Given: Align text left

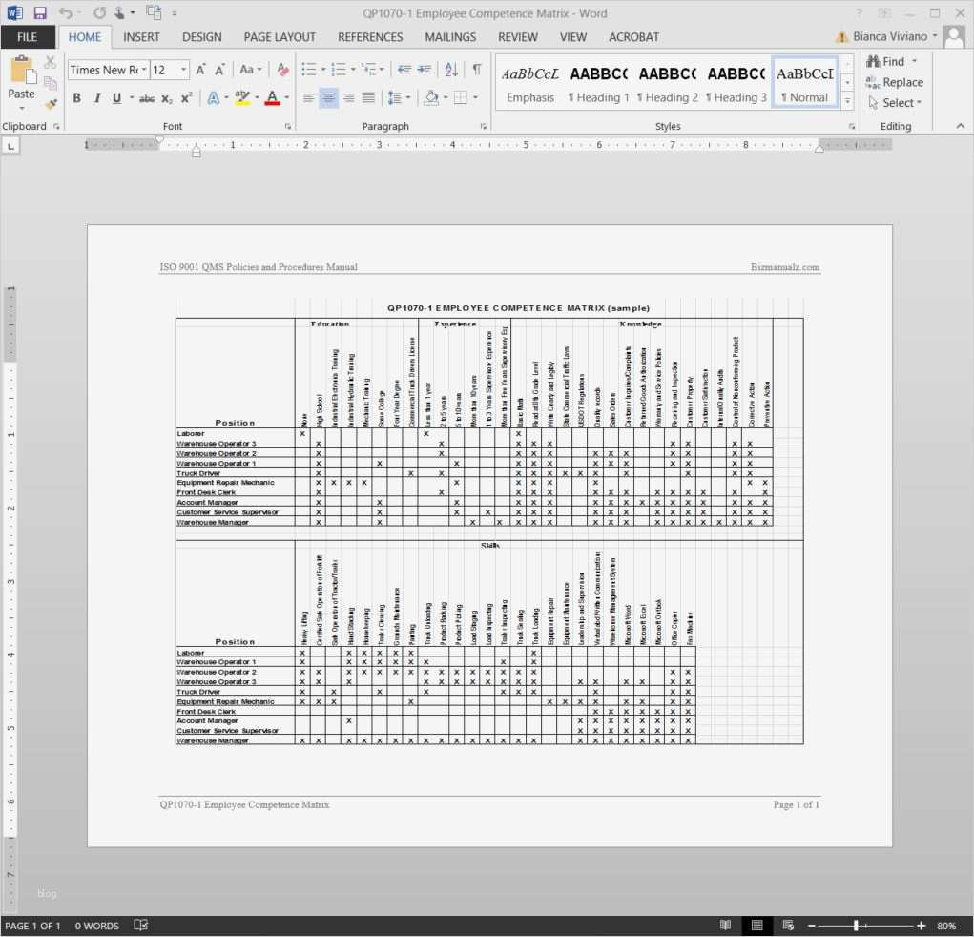Looking at the screenshot, I should click(x=308, y=97).
